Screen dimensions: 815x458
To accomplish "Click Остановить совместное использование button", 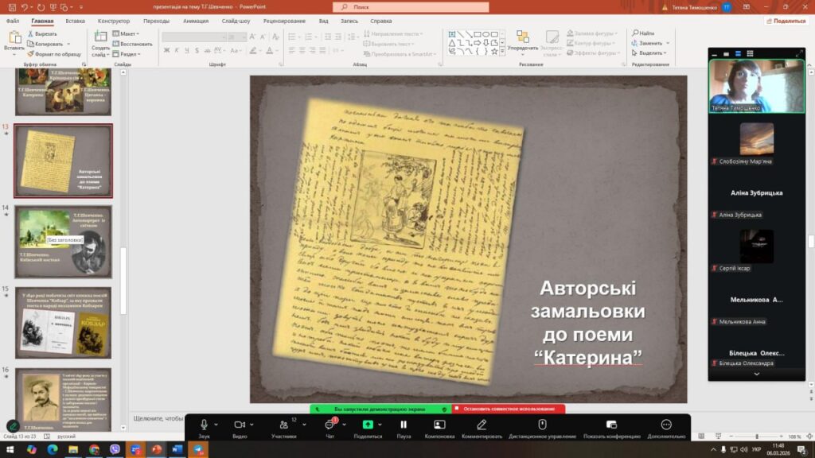I will pos(509,409).
